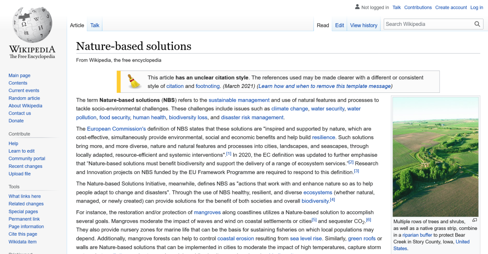The width and height of the screenshot is (488, 254).
Task: Open Contact us link
Action: [x=20, y=113]
